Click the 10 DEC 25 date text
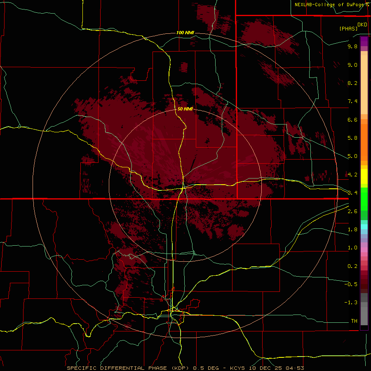371x371 pixels. click(x=266, y=368)
